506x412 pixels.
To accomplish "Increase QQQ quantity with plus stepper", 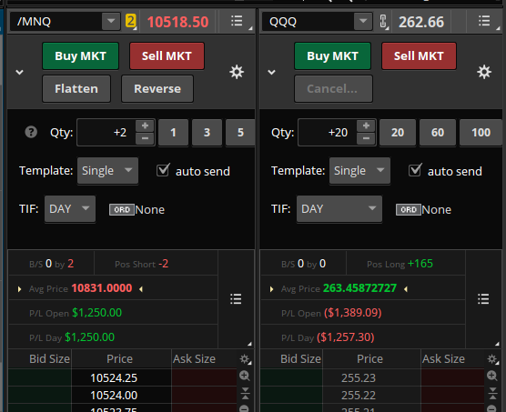I will tap(366, 126).
